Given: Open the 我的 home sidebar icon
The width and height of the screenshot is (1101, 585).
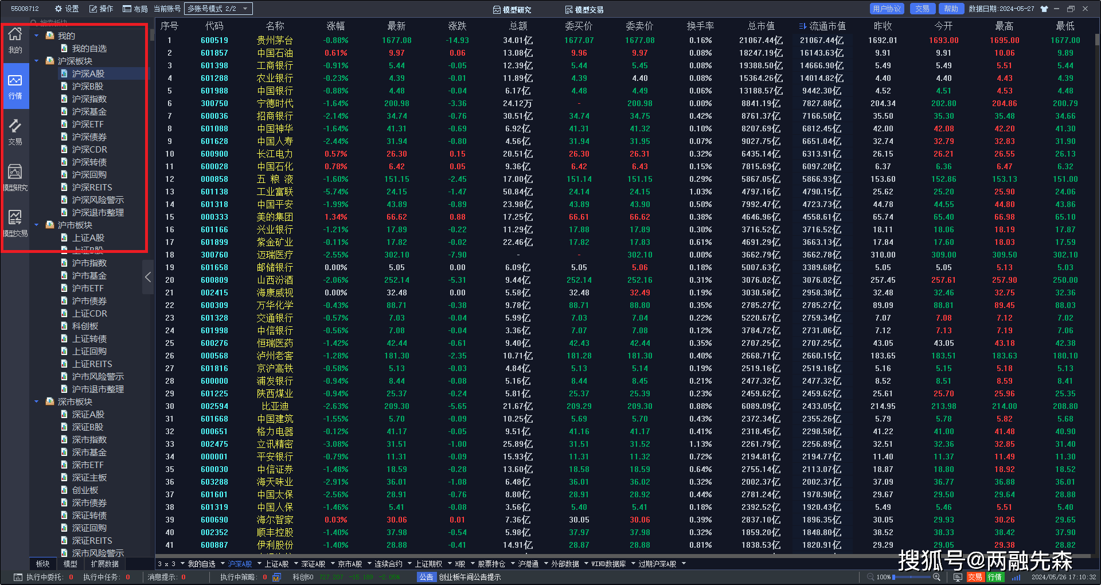Looking at the screenshot, I should pos(15,41).
